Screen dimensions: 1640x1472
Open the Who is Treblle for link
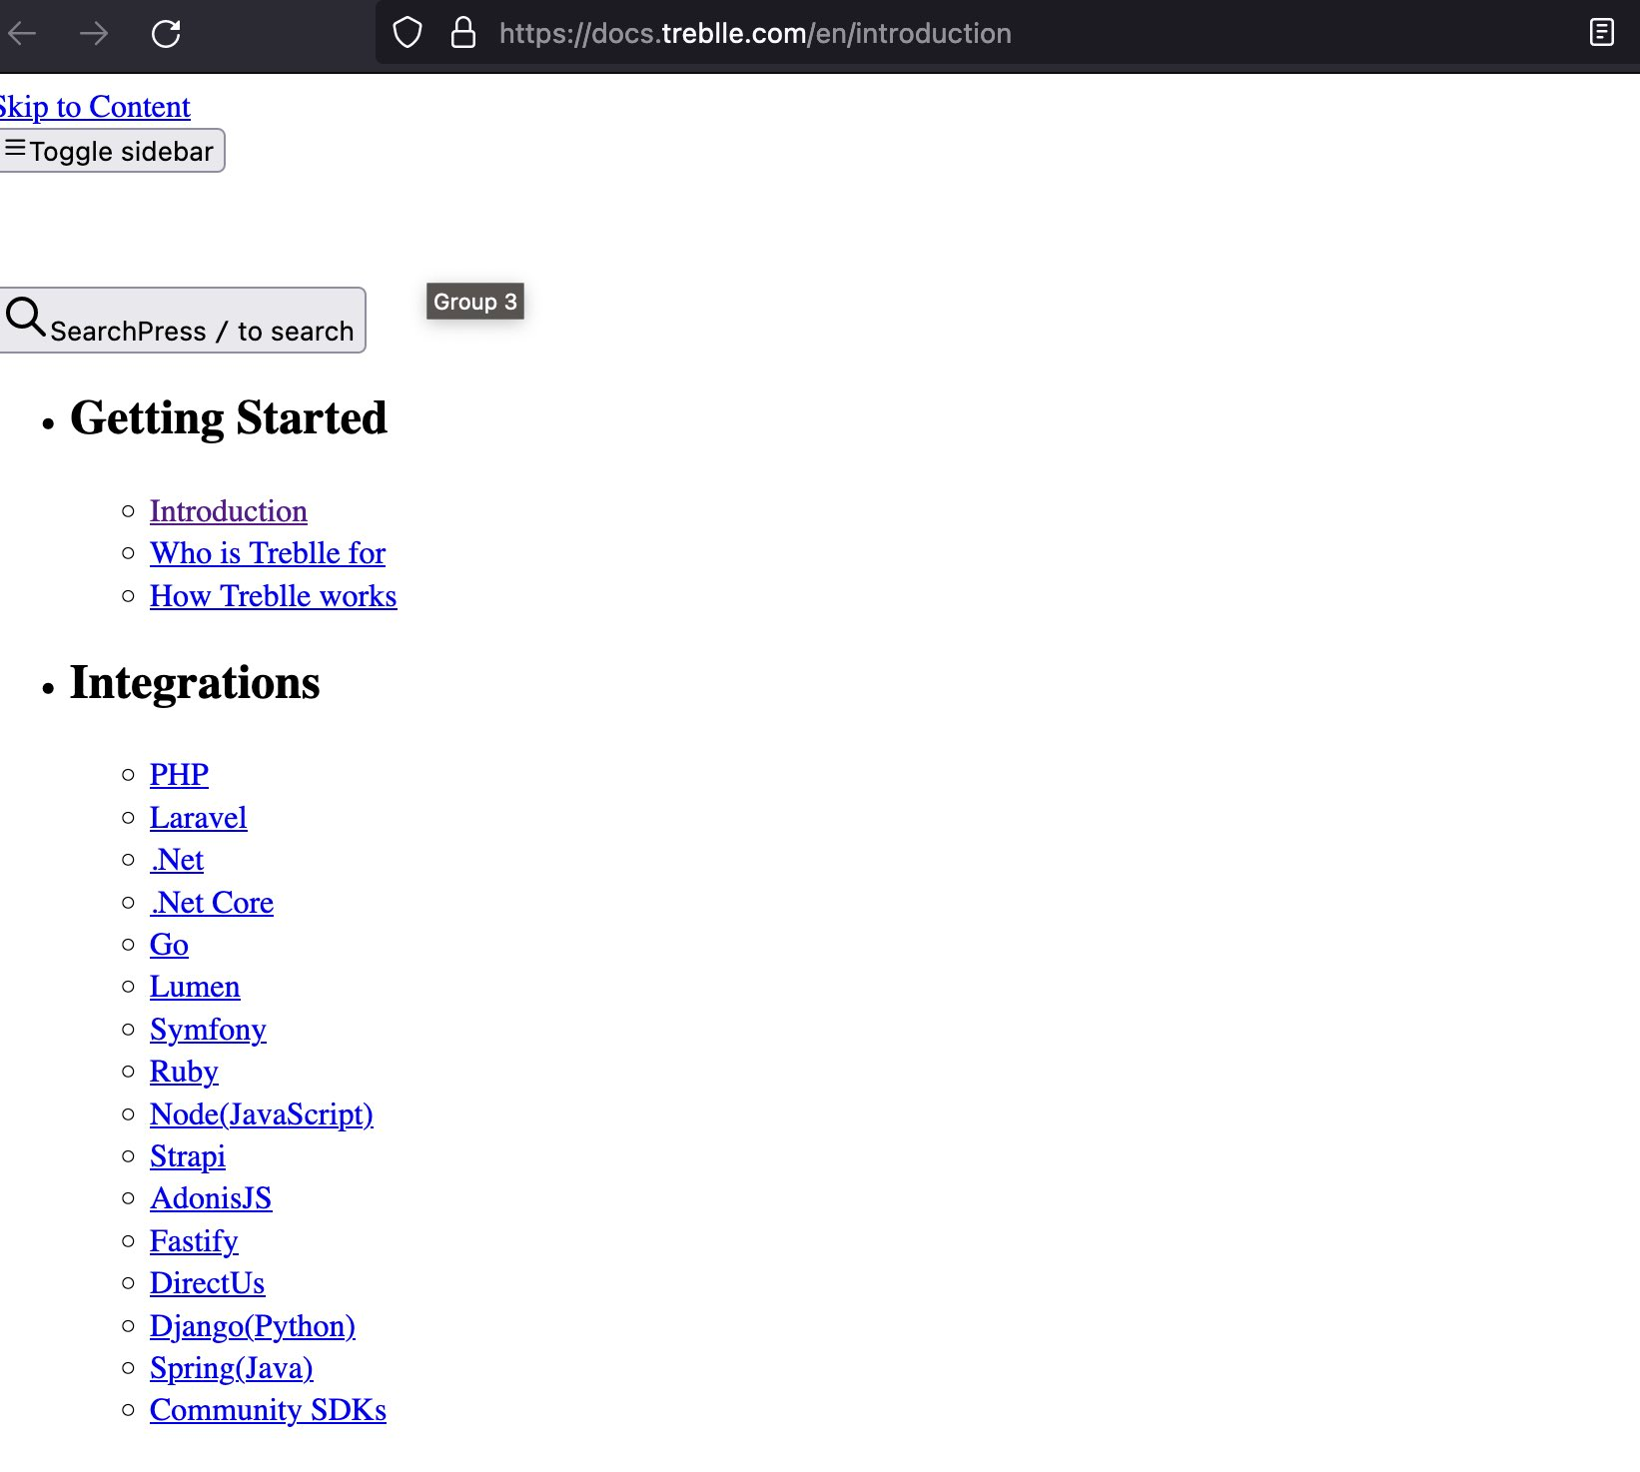point(268,553)
